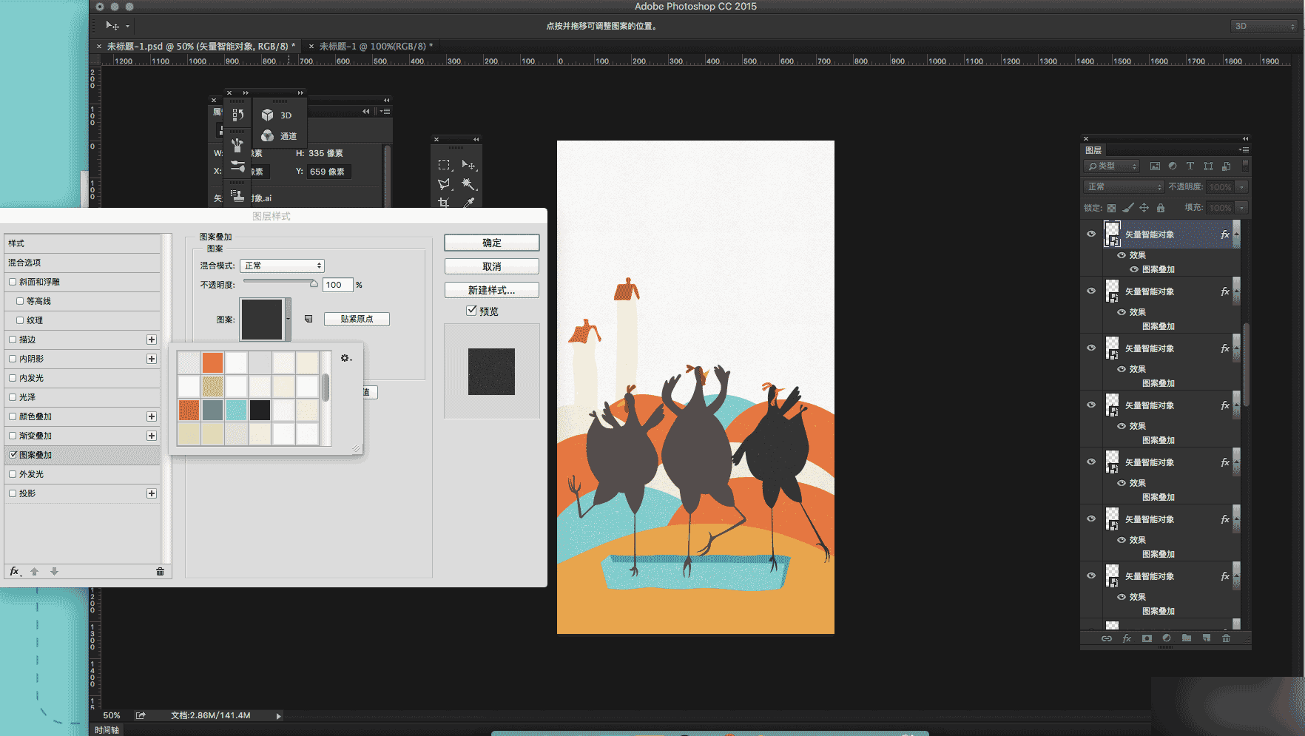The width and height of the screenshot is (1305, 736).
Task: Uncheck the 预览 (Preview) checkbox
Action: pyautogui.click(x=471, y=311)
